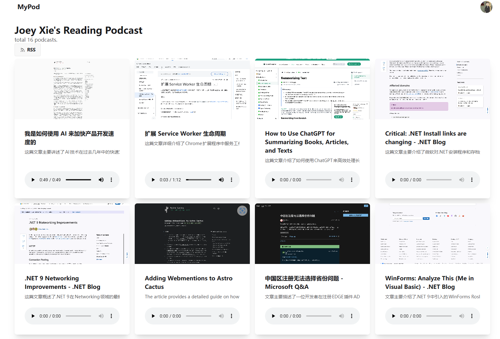Open audio options for ChatGPT Summarizing Books

352,180
